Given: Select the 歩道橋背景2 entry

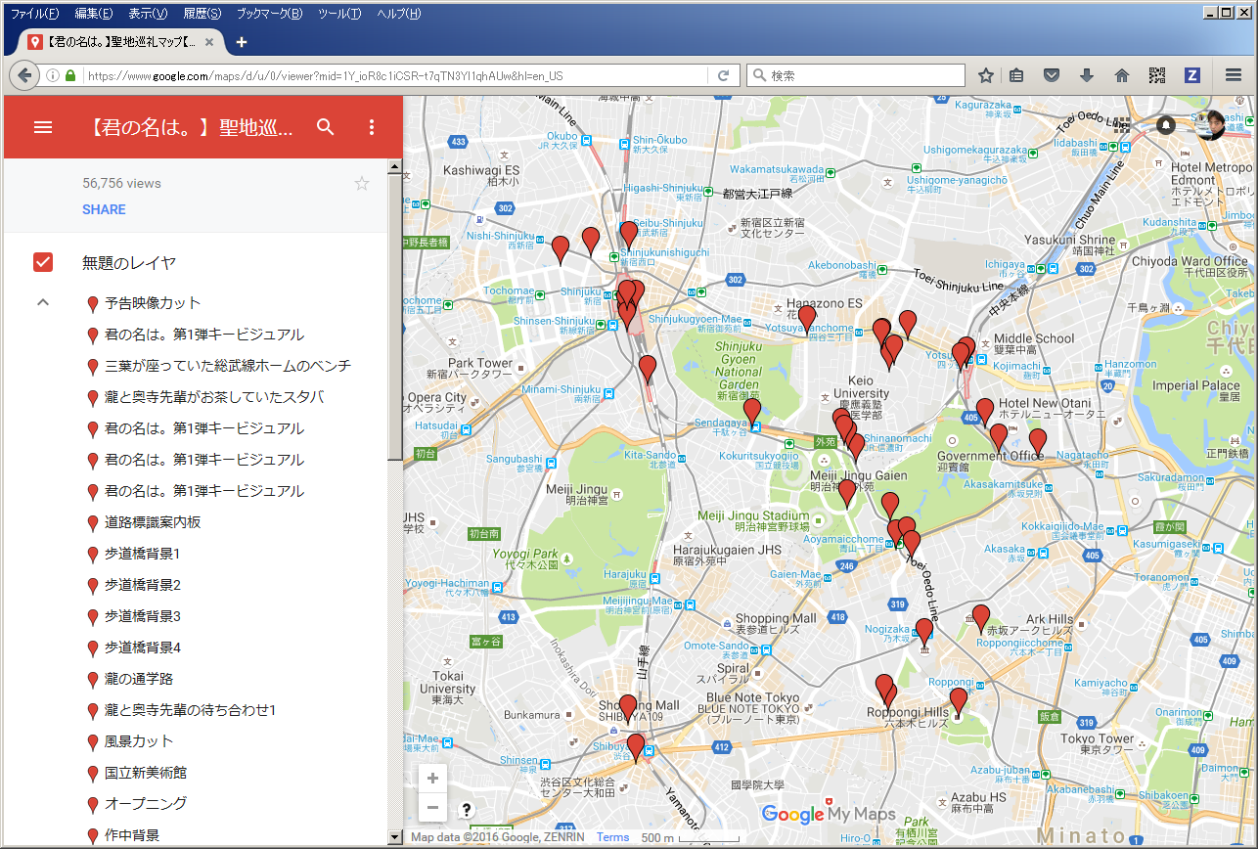Looking at the screenshot, I should [x=143, y=585].
